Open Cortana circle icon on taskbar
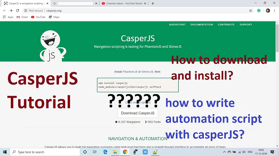 click(85, 152)
